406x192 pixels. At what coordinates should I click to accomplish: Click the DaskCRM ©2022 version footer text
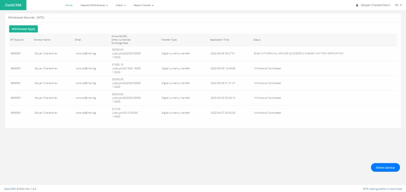pos(20,189)
